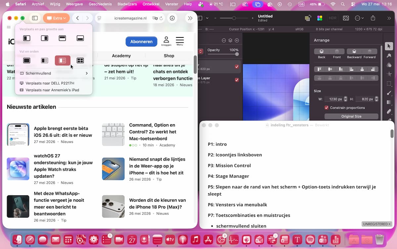Tile the window to the left half
The height and width of the screenshot is (249, 397).
click(27, 38)
